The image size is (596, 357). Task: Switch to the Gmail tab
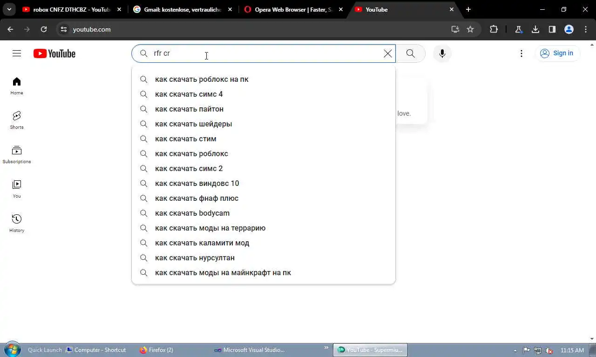tap(183, 9)
